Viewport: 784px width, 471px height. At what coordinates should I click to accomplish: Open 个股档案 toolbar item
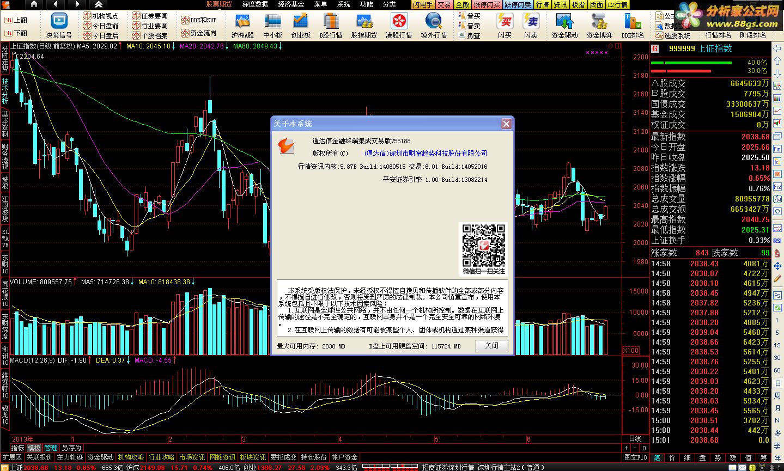click(150, 35)
